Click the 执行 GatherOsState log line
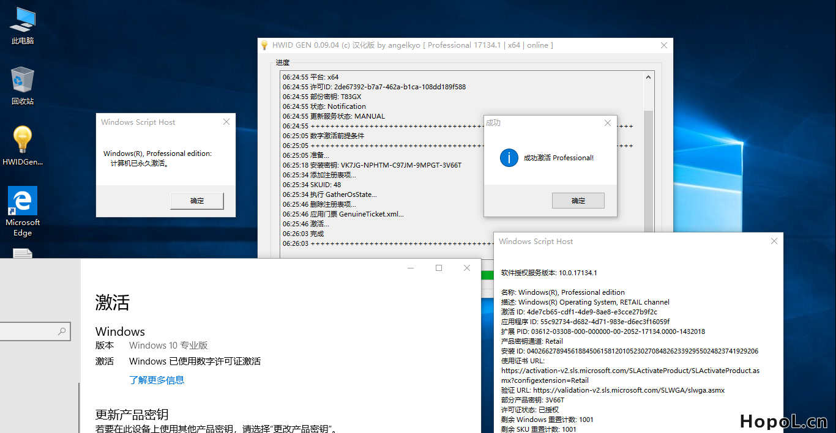The image size is (836, 433). pyautogui.click(x=330, y=194)
